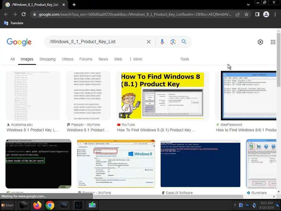Show hidden system tray icons
Image resolution: width=281 pixels, height=211 pixels.
pos(235,205)
